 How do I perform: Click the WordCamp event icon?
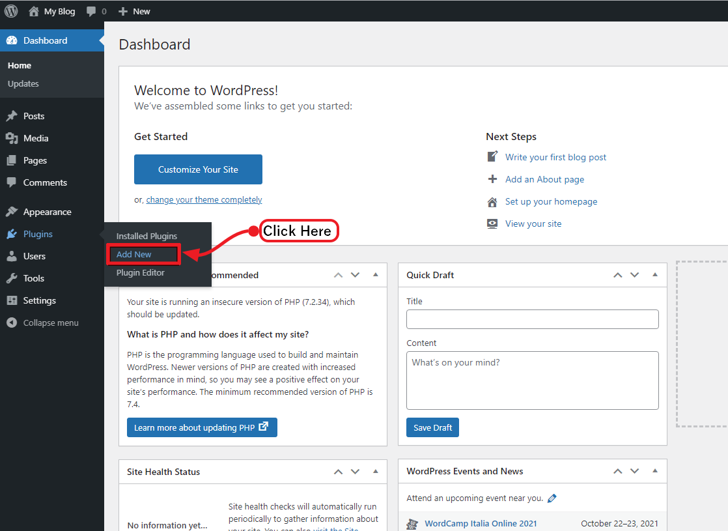[412, 524]
